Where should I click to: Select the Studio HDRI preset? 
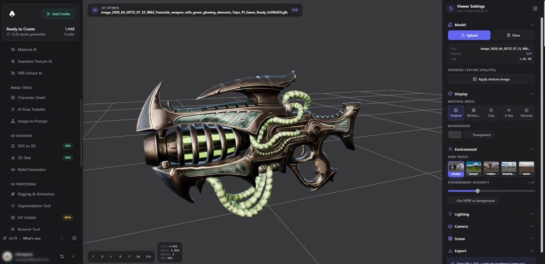tap(456, 168)
